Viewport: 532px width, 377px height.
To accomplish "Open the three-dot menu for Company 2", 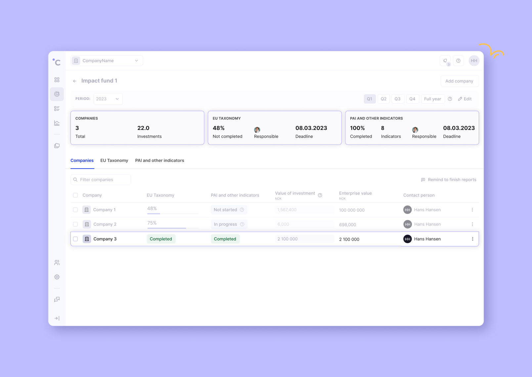I will pyautogui.click(x=472, y=224).
